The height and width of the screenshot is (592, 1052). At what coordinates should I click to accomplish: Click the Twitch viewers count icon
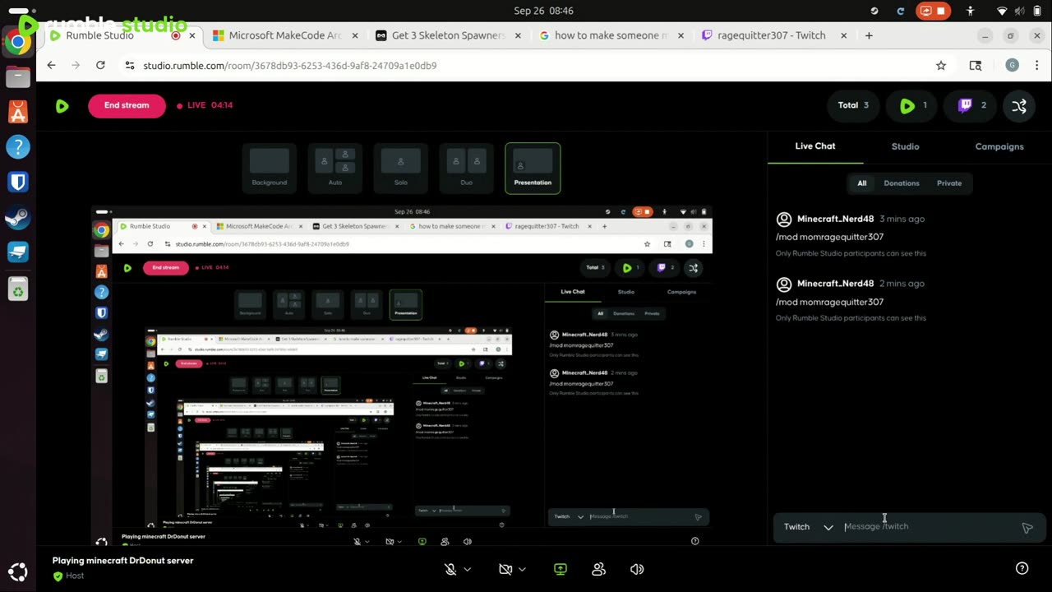coord(966,105)
